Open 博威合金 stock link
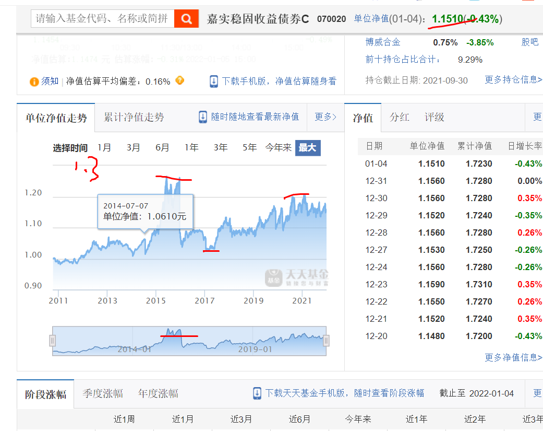 pos(383,42)
